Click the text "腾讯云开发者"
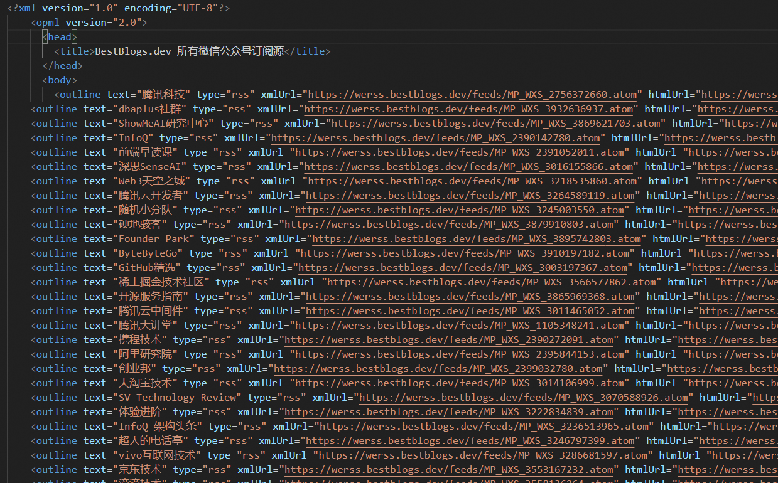The height and width of the screenshot is (483, 778). coord(152,196)
